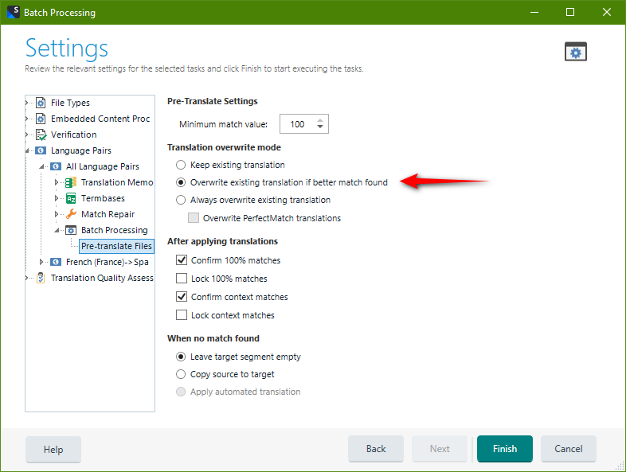This screenshot has width=626, height=472.
Task: Click the Next button
Action: point(440,449)
